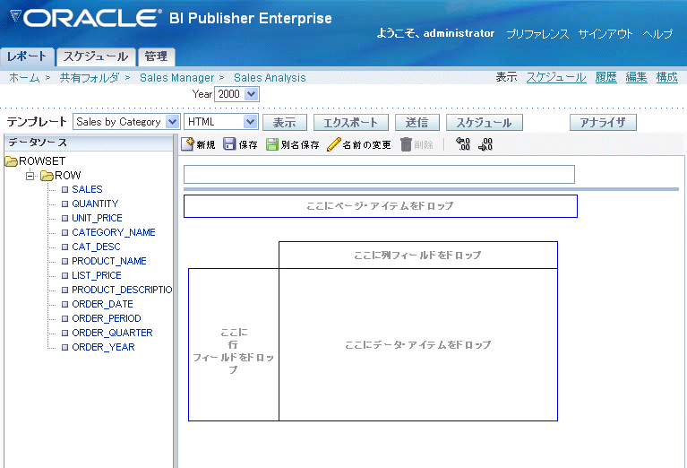Click the 新規 (New) icon
687x468 pixels.
187,143
